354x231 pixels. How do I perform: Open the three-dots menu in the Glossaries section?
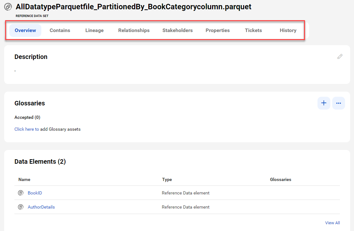338,103
